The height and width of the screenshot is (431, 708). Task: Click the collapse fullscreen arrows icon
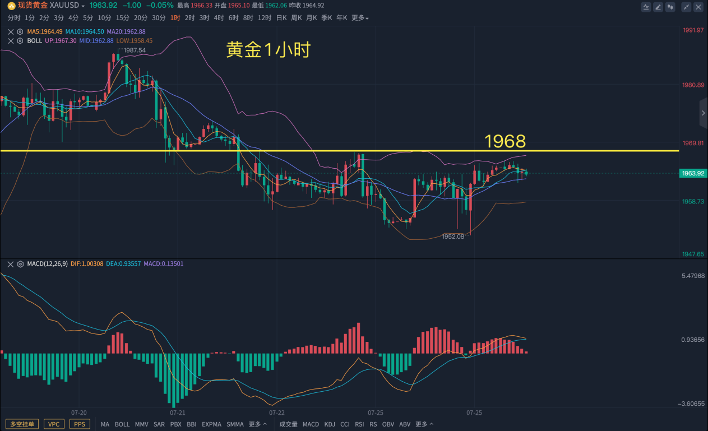686,7
